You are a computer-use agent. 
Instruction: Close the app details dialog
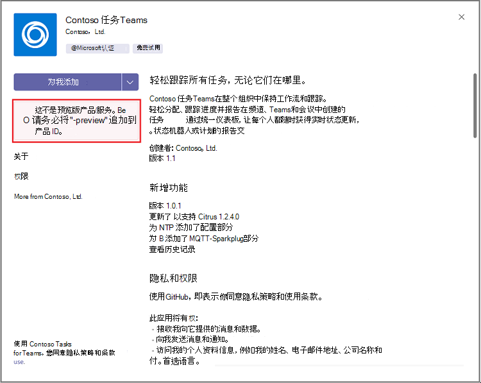tap(461, 17)
